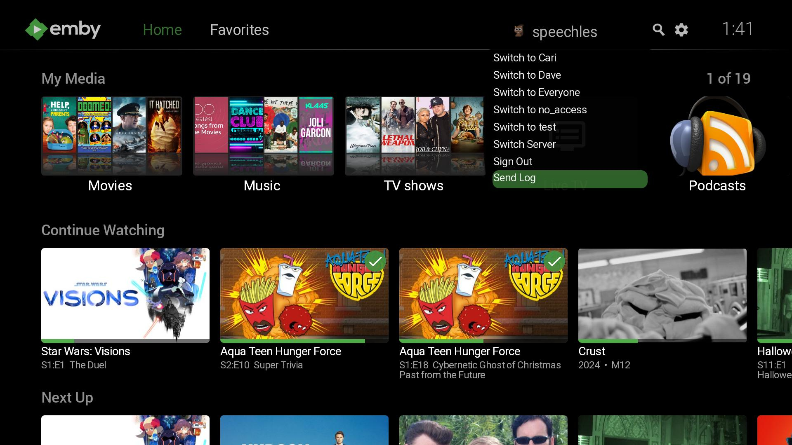Choose Switch Server in dropdown
The height and width of the screenshot is (445, 792).
click(x=524, y=144)
